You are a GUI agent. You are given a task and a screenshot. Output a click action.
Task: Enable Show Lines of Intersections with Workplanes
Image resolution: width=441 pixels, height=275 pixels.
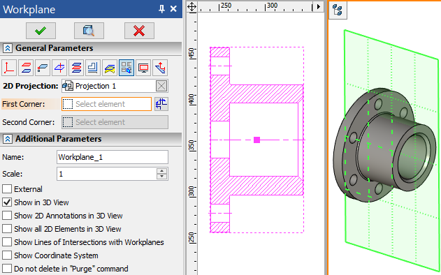click(7, 242)
